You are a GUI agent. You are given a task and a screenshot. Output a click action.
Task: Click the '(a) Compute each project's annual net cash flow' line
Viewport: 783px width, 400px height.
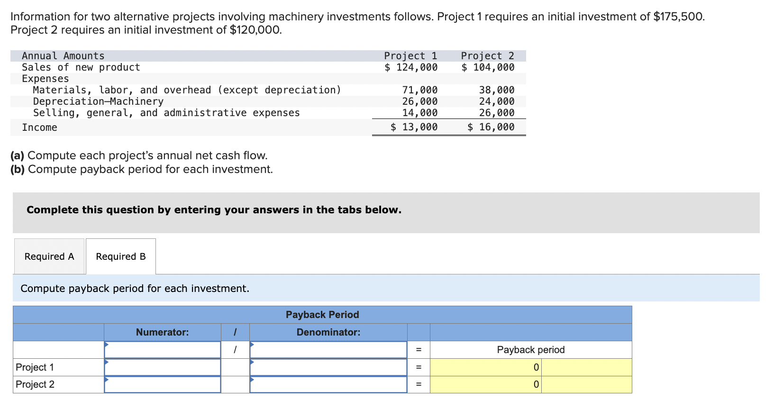pos(139,155)
